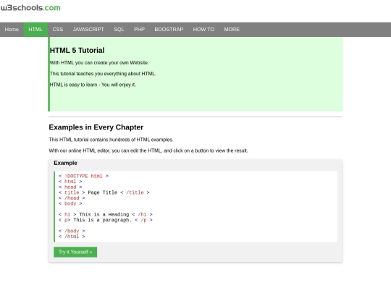Go to the CSS section
Viewport: 391px width, 293px height.
58,30
